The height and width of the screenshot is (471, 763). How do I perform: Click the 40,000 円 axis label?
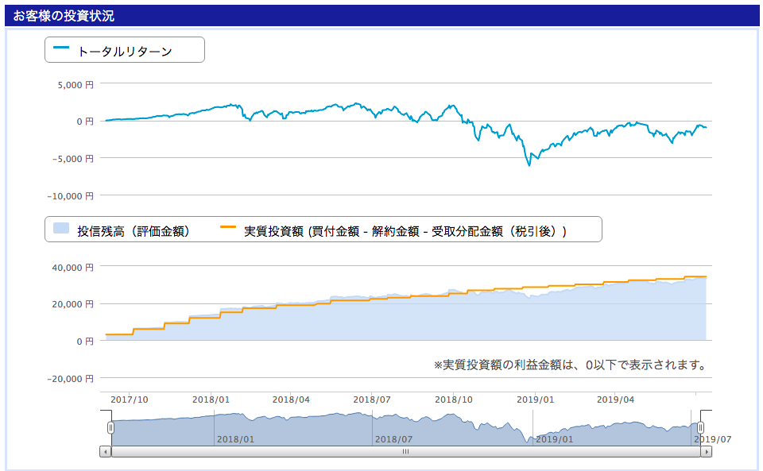pos(73,268)
